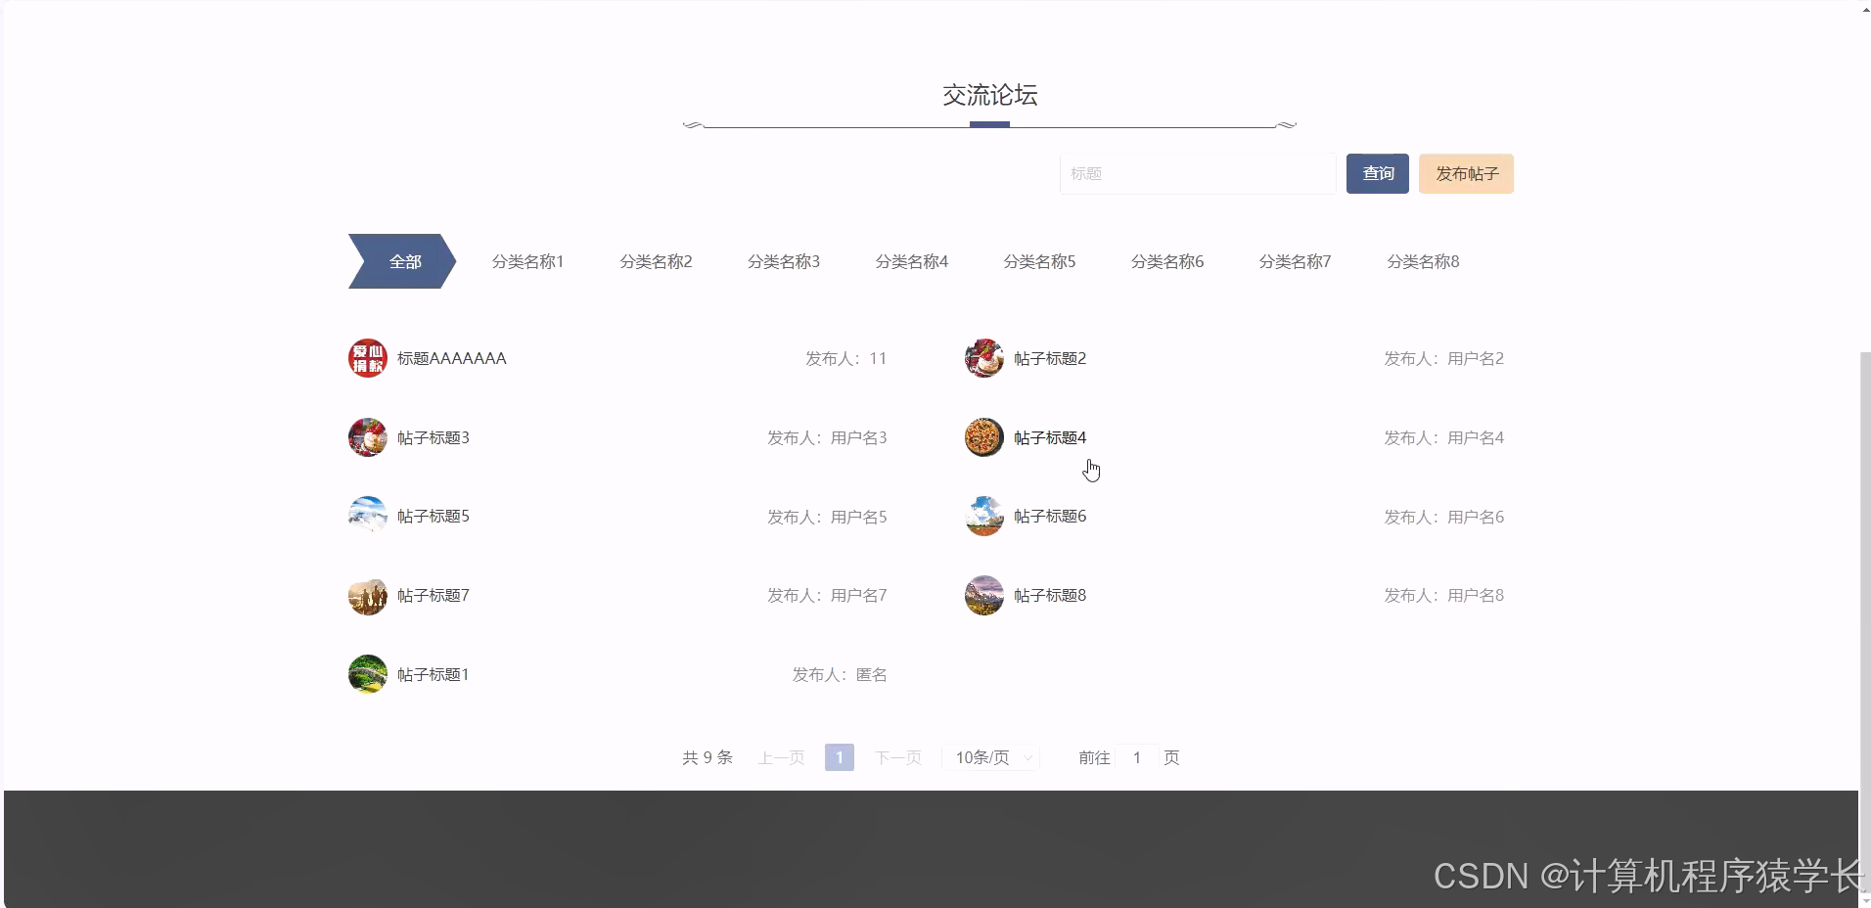Click the pizza thumbnail for 帖子标题4

984,436
